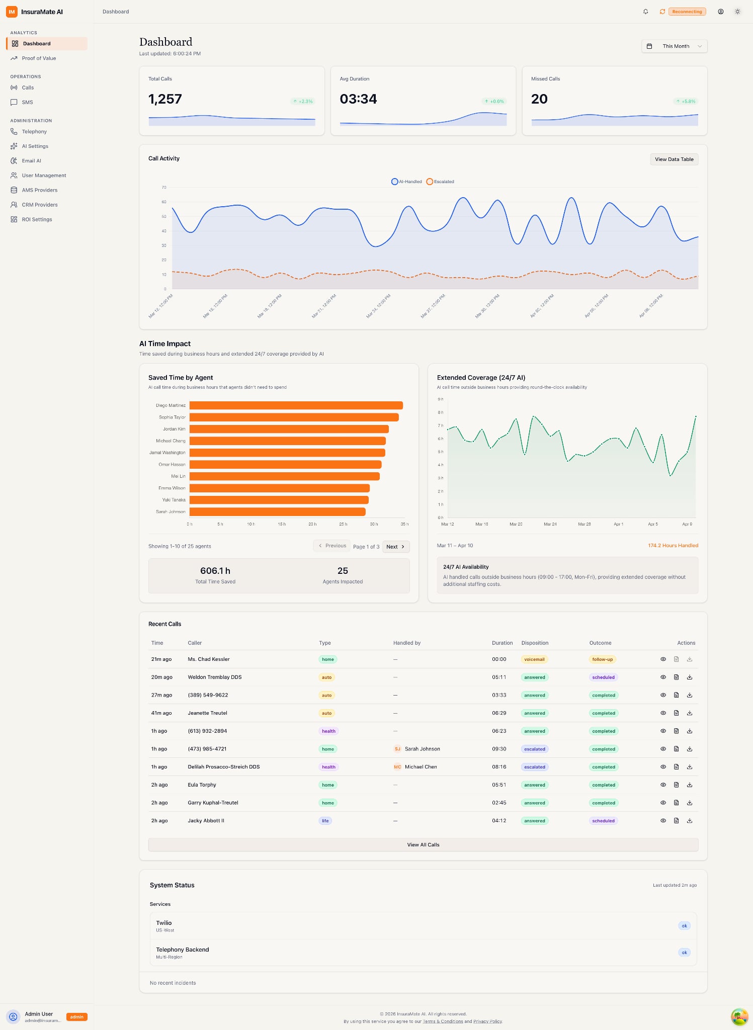The image size is (753, 1030).
Task: Open Privacy Policy link
Action: pyautogui.click(x=488, y=1021)
